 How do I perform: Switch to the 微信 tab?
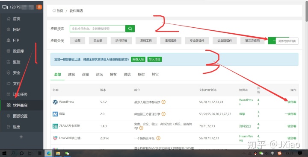click(127, 75)
